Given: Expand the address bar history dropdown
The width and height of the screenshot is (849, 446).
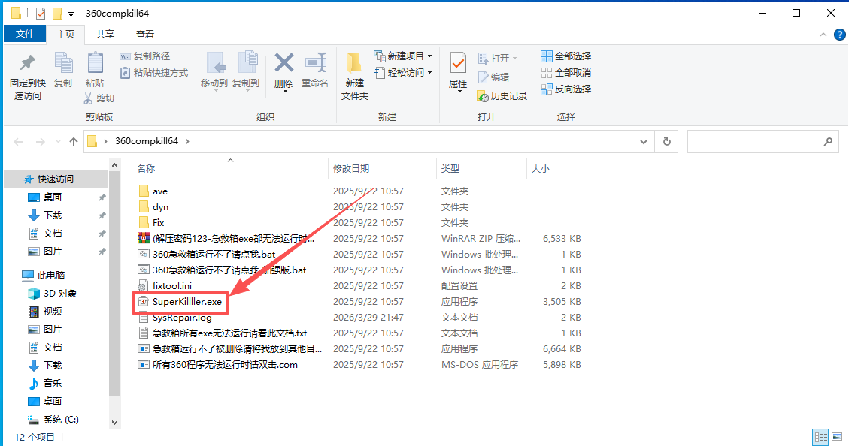Looking at the screenshot, I should pyautogui.click(x=644, y=141).
